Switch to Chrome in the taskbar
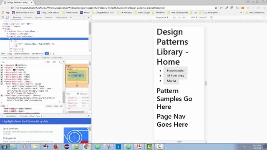The height and width of the screenshot is (150, 267). coord(86,147)
